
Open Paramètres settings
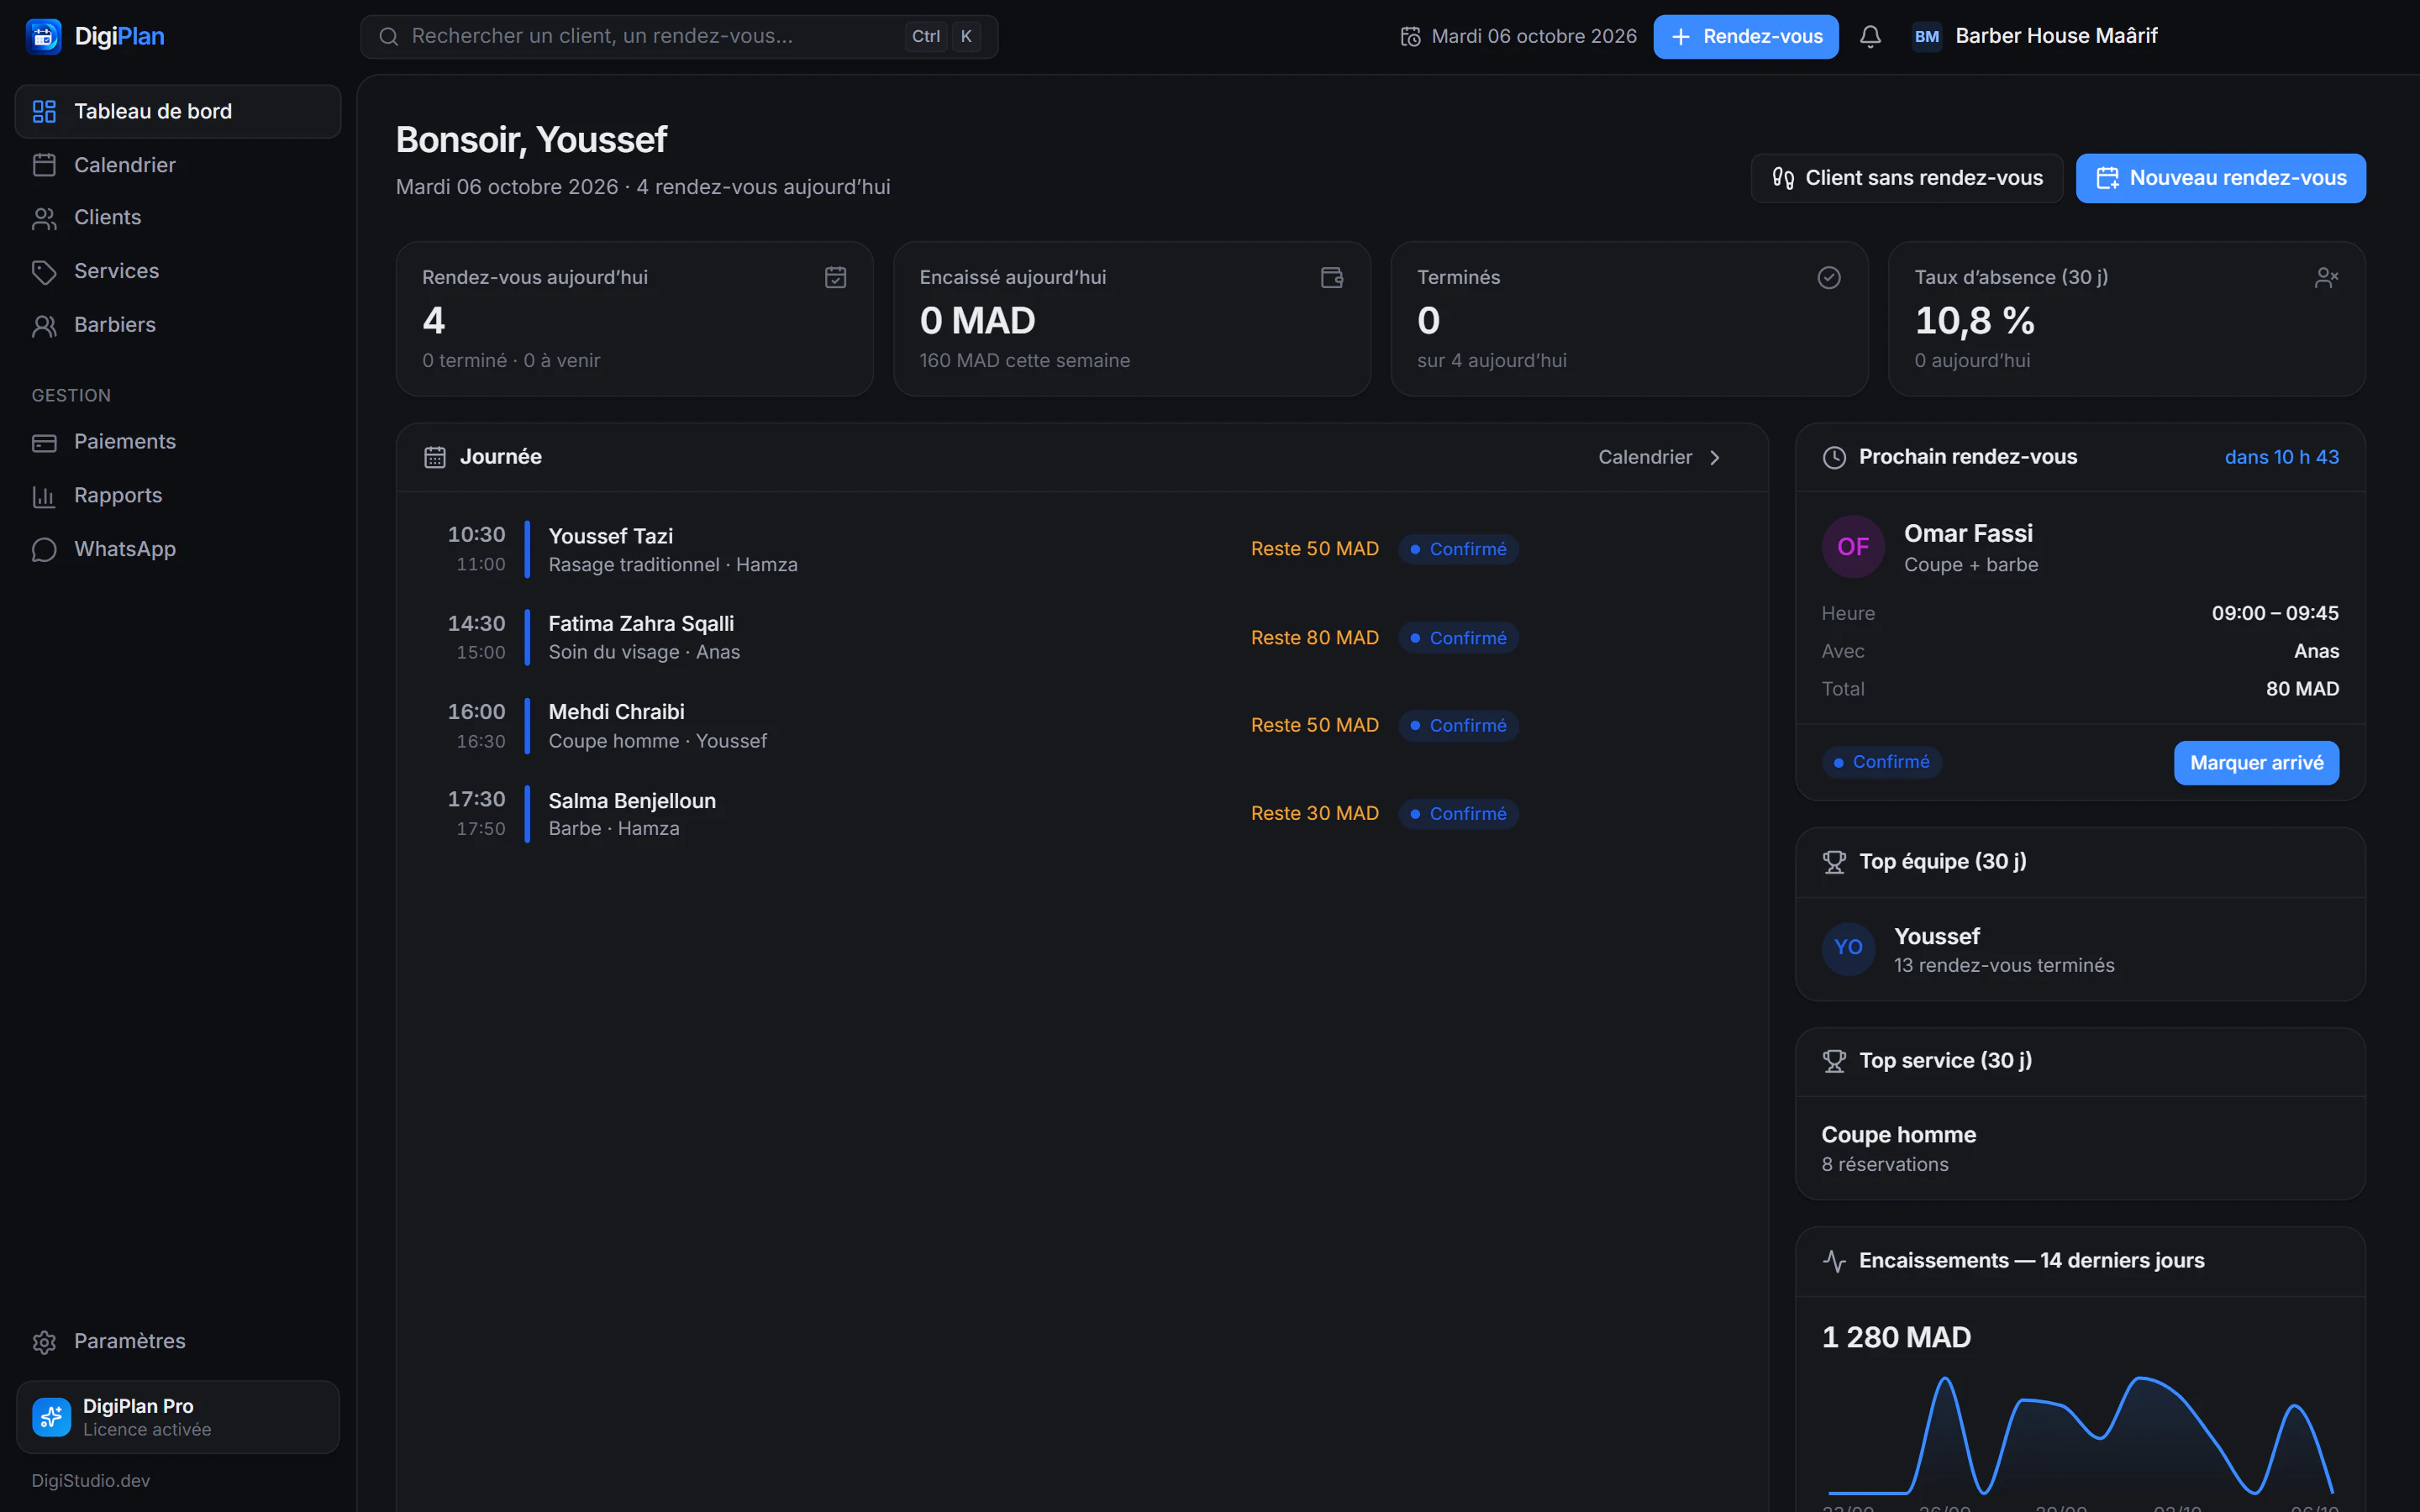click(x=178, y=1341)
